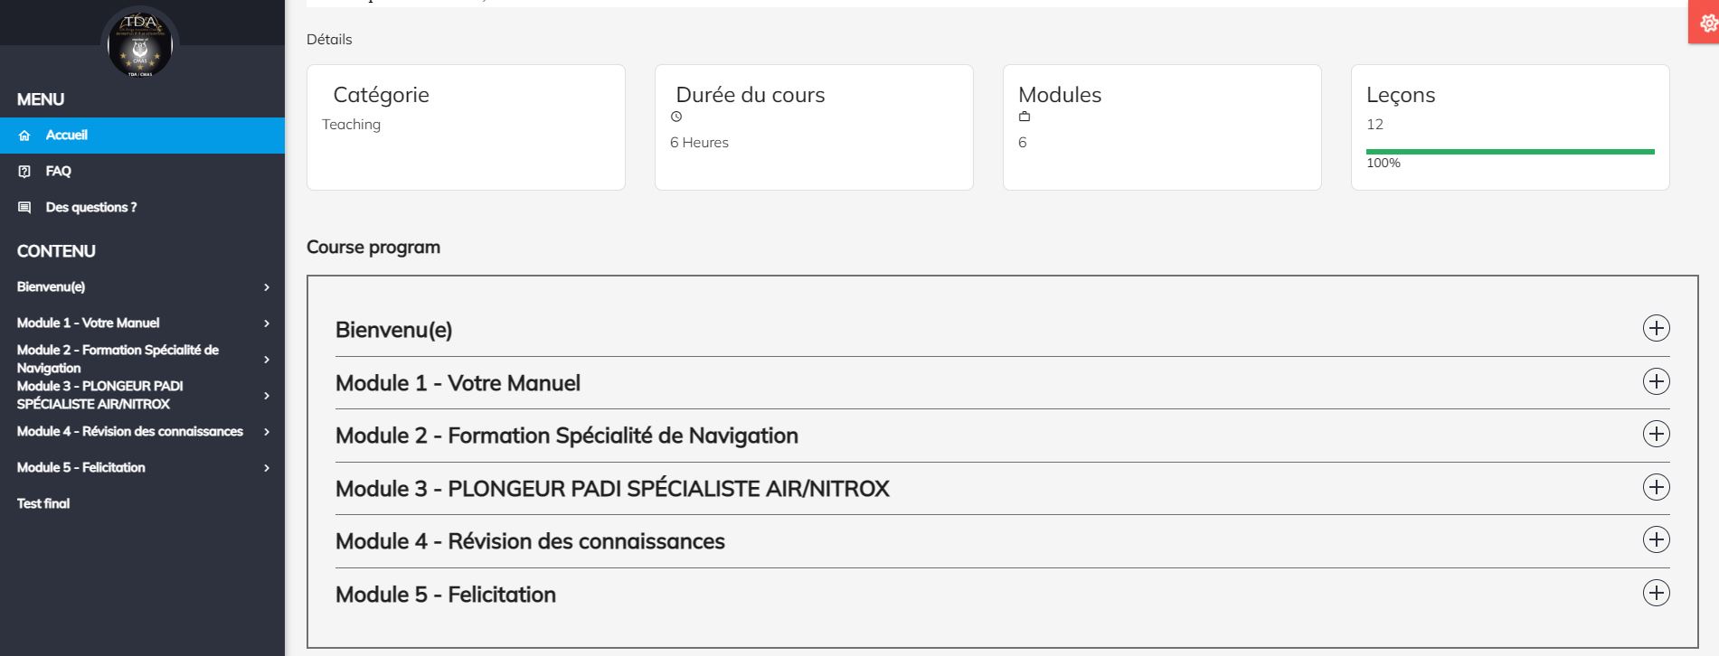Expand Bienvenu(e) with its plus icon

(1656, 328)
